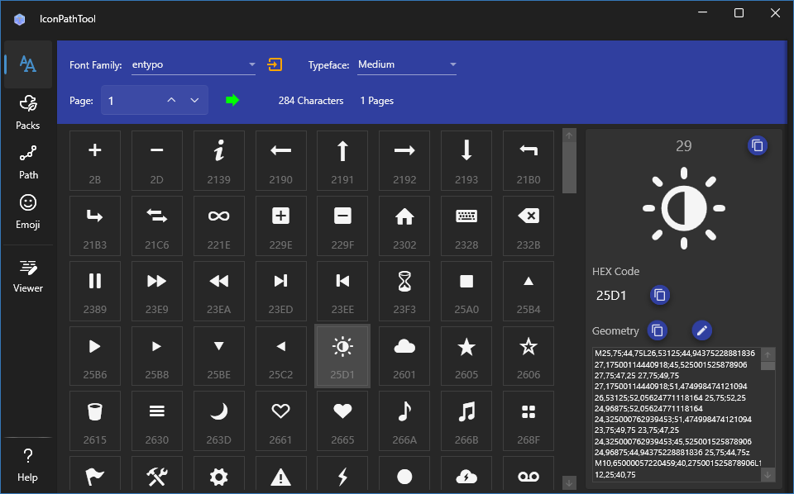Viewport: 794px width, 494px height.
Task: Increment the Page value with the up stepper
Action: point(171,100)
